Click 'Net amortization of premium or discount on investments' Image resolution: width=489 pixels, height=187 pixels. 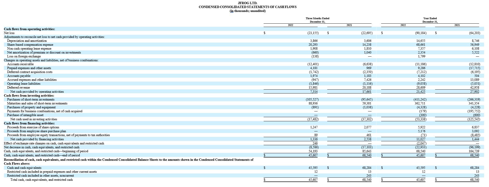point(44,52)
